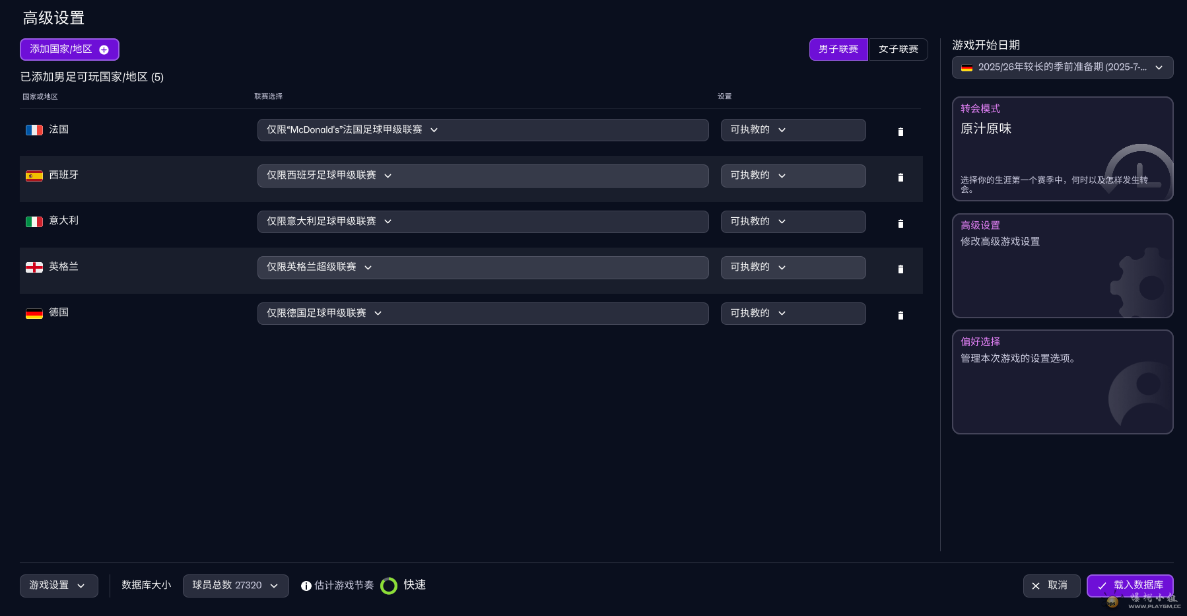This screenshot has height=616, width=1187.
Task: Click the 快速 pace label
Action: click(415, 585)
